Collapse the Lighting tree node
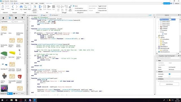The image size is (181, 102). [x=157, y=37]
